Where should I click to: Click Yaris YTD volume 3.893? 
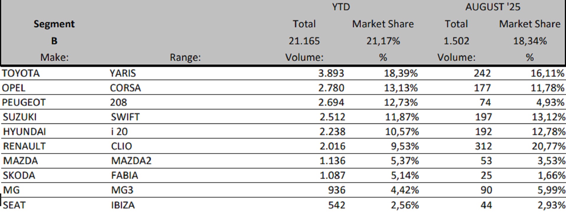(331, 73)
